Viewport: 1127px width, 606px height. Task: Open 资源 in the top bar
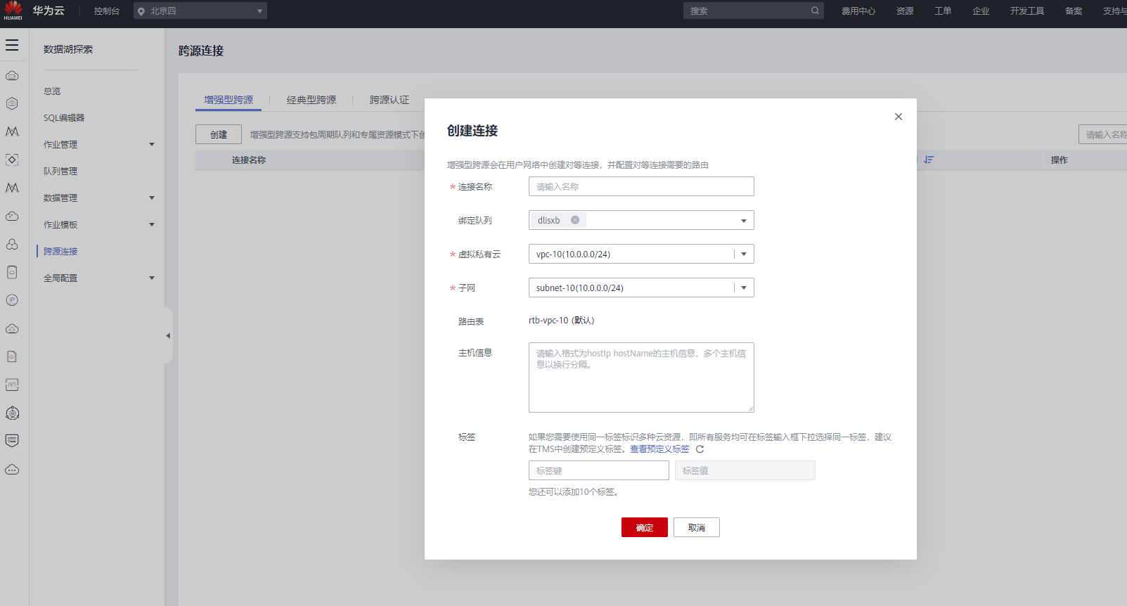pyautogui.click(x=905, y=11)
